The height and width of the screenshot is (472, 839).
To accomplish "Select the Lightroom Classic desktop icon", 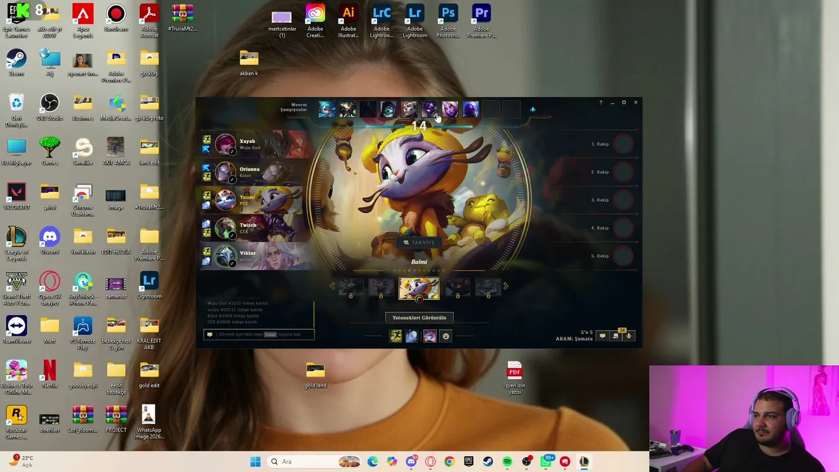I will pos(381,21).
